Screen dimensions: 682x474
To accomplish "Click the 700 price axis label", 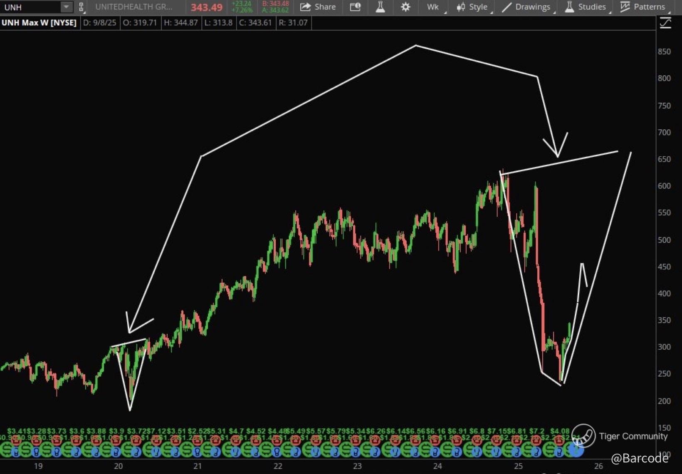I will click(664, 132).
